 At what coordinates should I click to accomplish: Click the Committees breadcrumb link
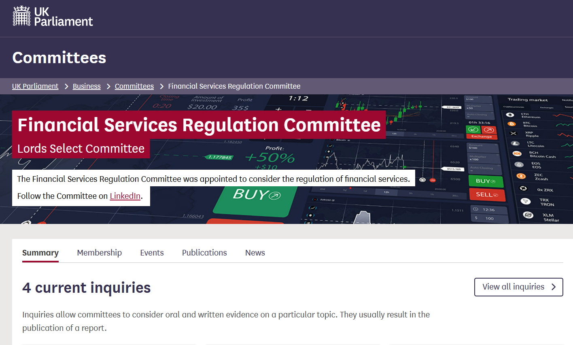134,86
